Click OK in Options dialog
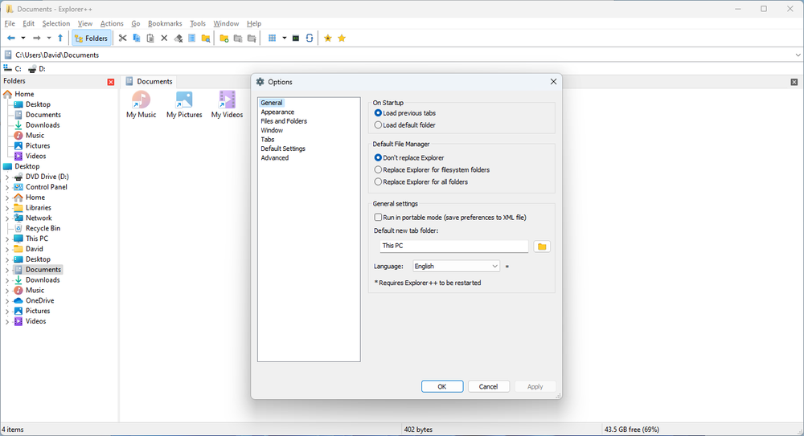 pos(442,386)
